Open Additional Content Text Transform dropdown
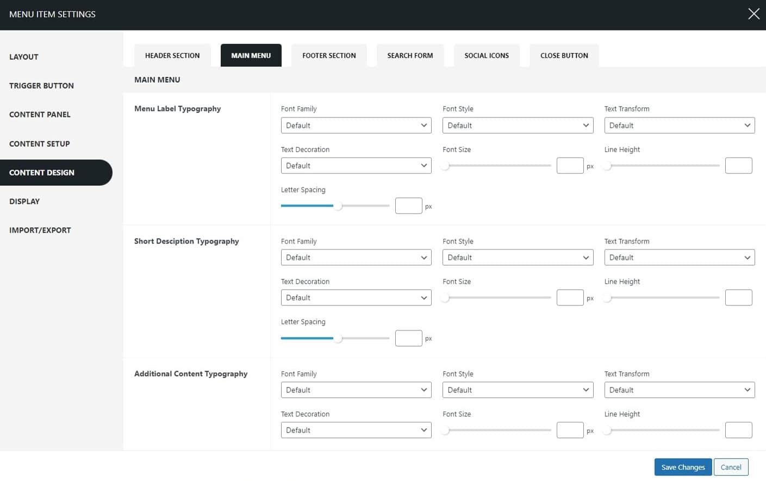766x481 pixels. point(680,390)
